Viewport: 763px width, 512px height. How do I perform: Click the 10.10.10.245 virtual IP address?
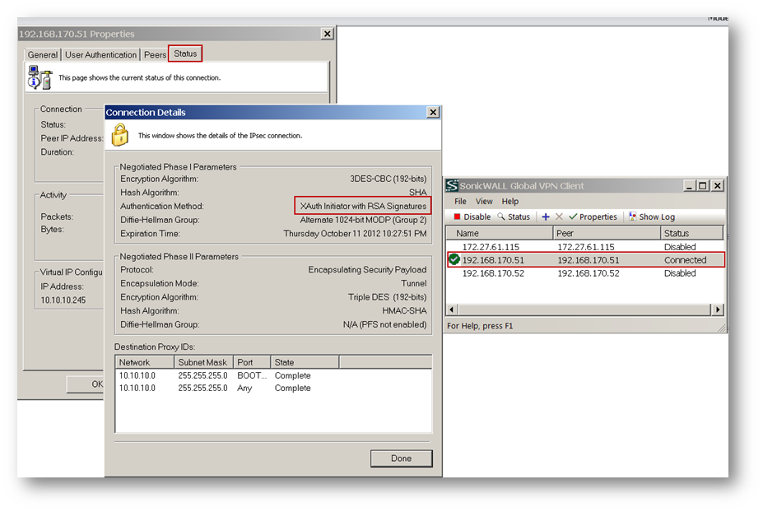click(63, 300)
